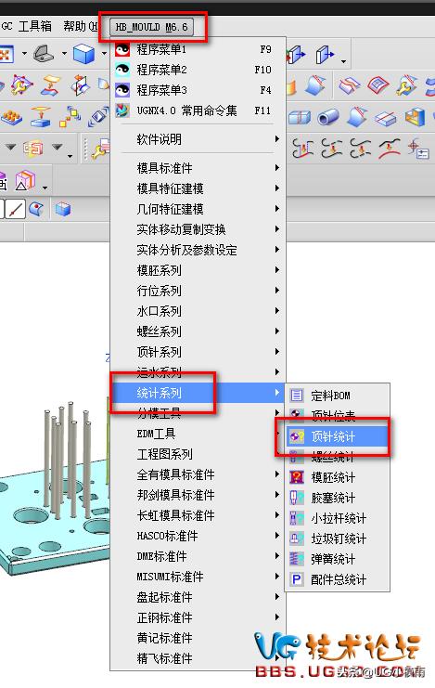Open the 工具箱 menu
This screenshot has width=435, height=688.
35,26
